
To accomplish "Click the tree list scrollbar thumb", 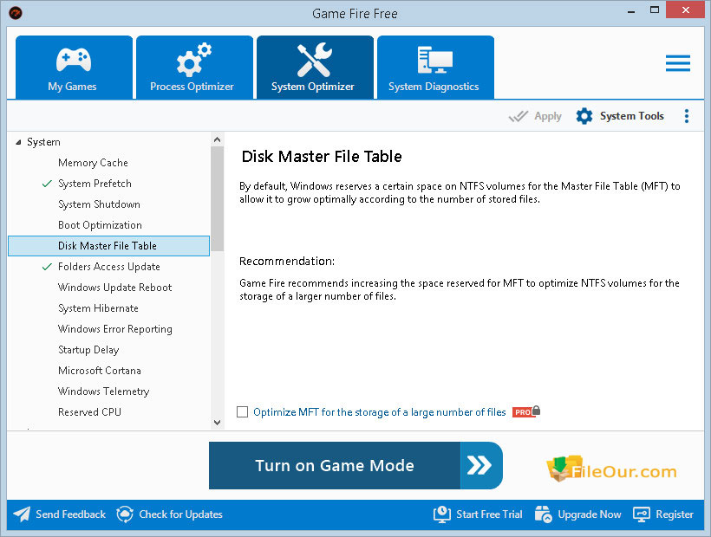I will (x=217, y=198).
